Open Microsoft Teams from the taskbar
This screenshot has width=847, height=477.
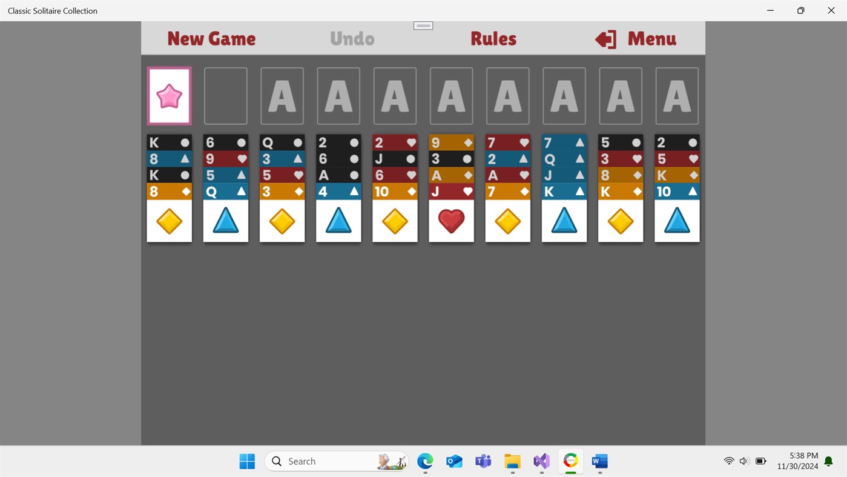click(483, 461)
